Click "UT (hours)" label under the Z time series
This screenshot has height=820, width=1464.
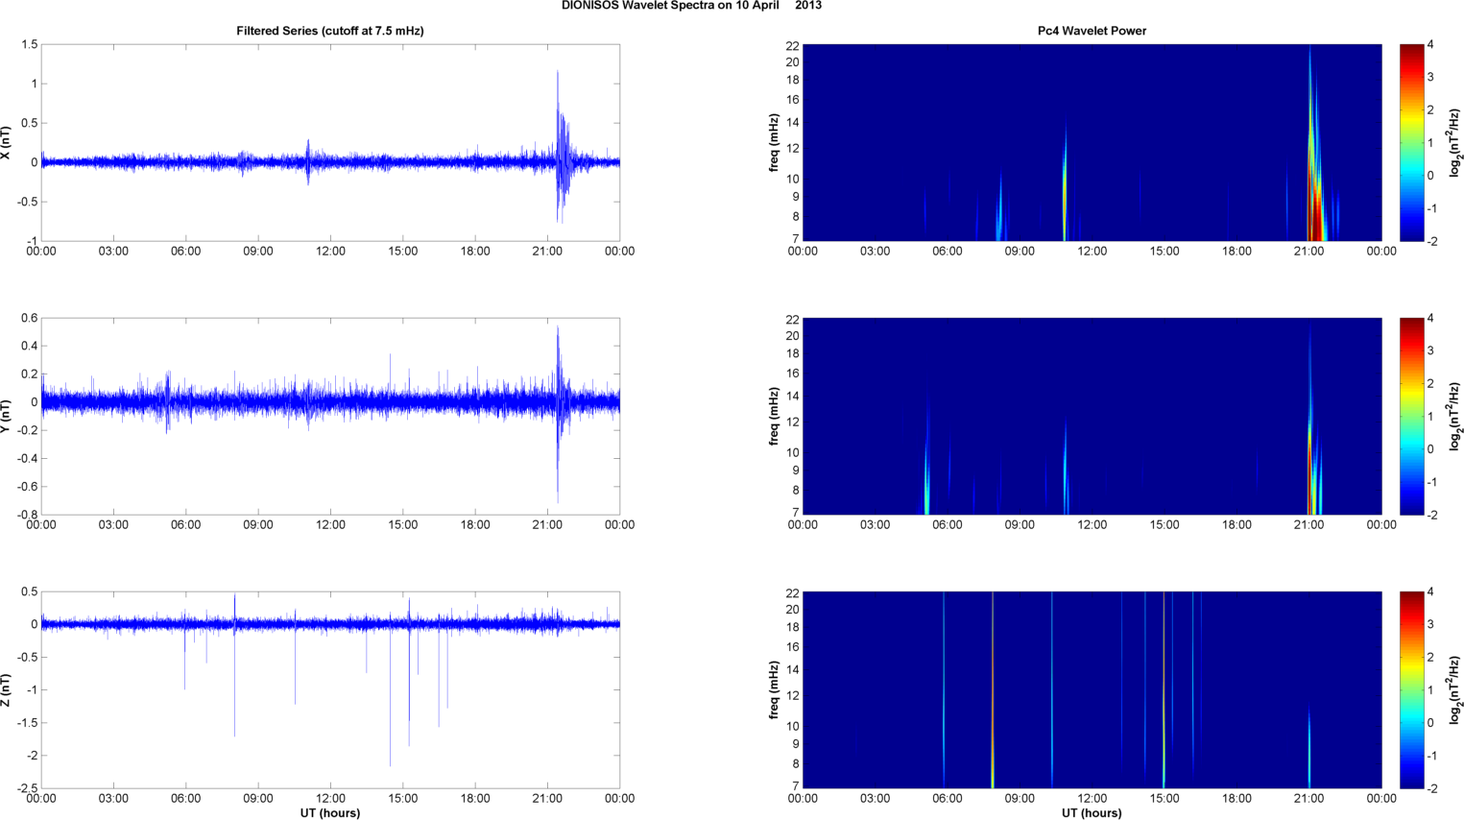tap(329, 812)
